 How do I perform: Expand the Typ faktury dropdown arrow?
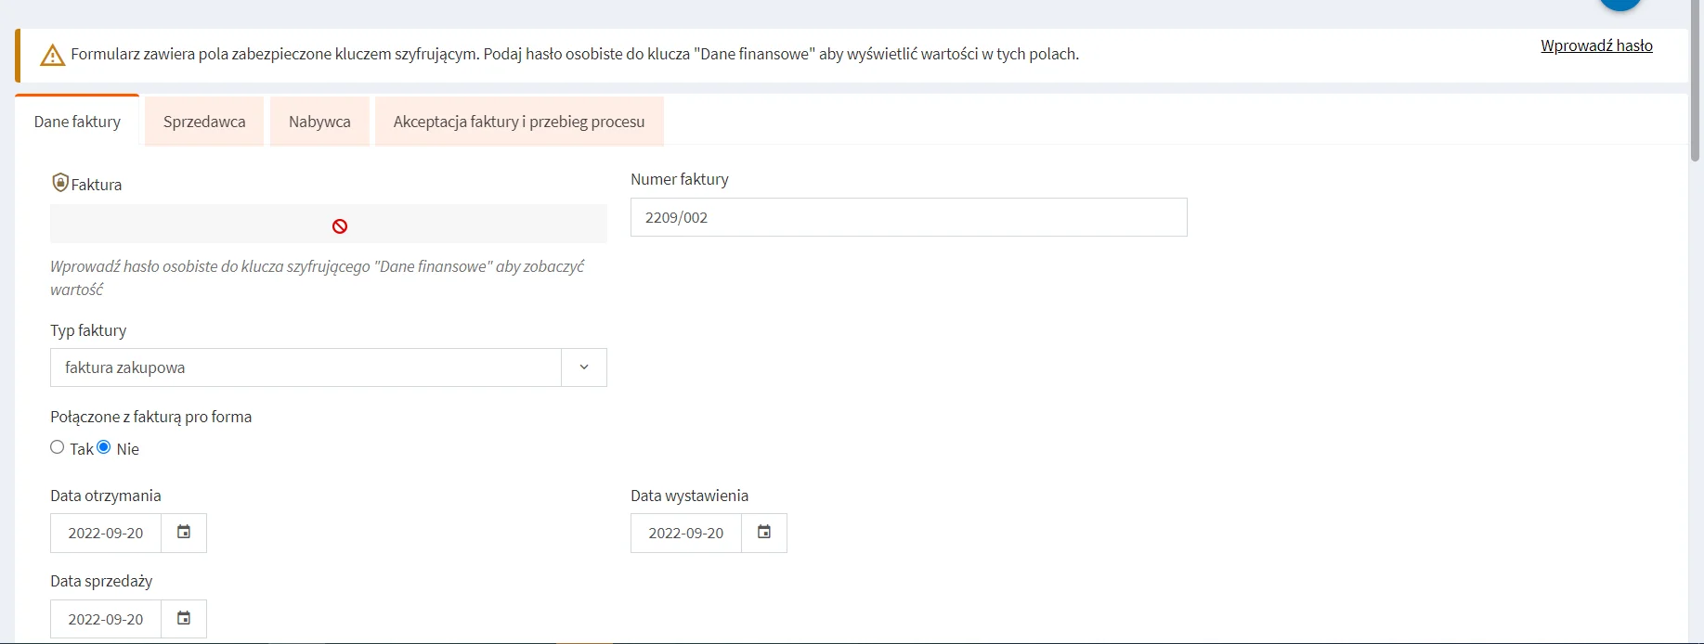[x=584, y=367]
